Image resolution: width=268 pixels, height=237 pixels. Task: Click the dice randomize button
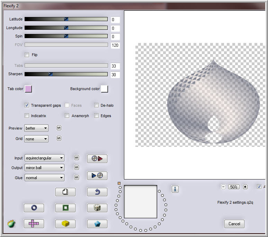pyautogui.click(x=97, y=208)
